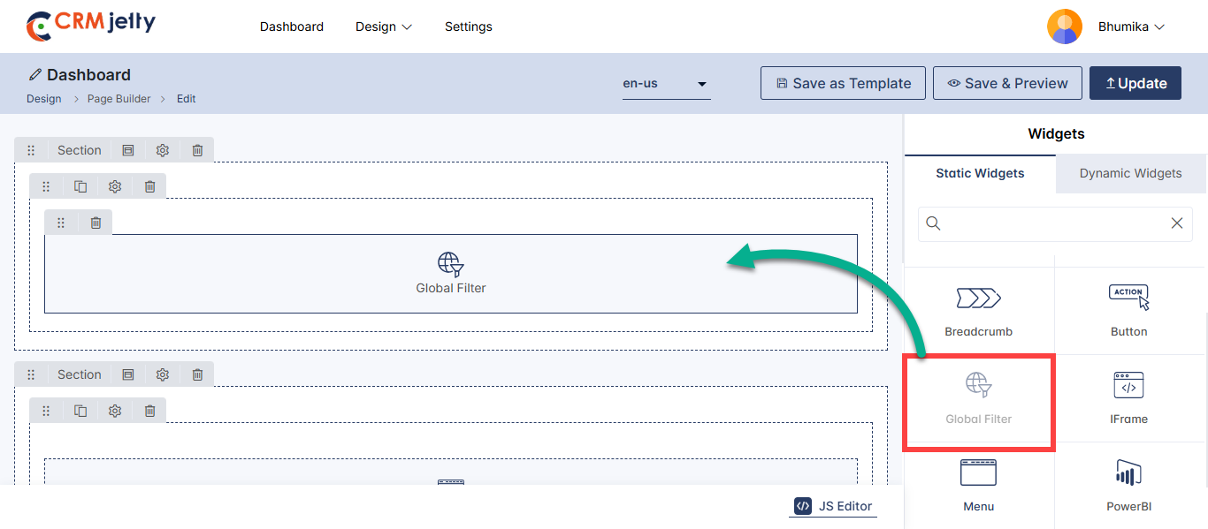Delete the Global Filter widget on canvas
The width and height of the screenshot is (1208, 529).
coord(96,223)
